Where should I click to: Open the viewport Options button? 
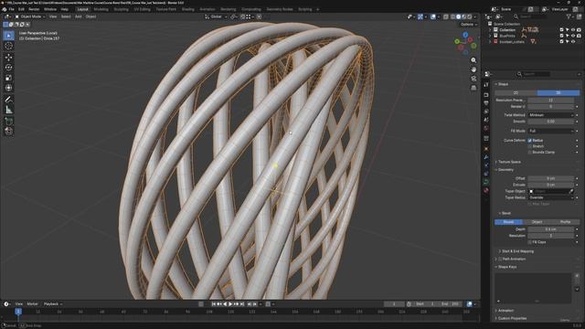(x=469, y=25)
